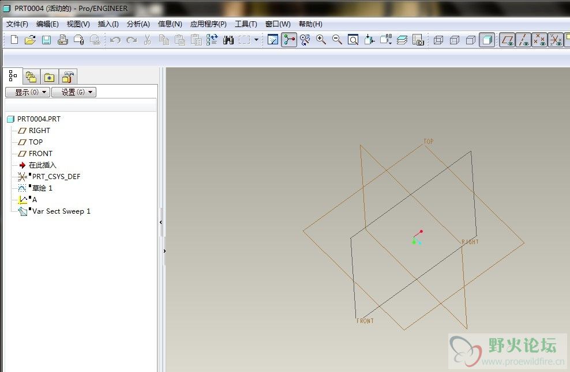Image resolution: width=570 pixels, height=372 pixels.
Task: Open the 工具(T) menu
Action: coord(246,24)
